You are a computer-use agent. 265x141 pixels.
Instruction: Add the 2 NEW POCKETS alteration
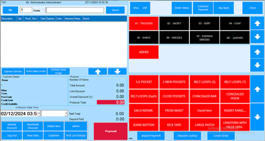pyautogui.click(x=174, y=82)
